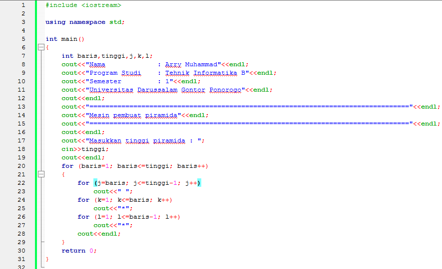Click the cout<<" "; statement on line 23
Viewport: 442px width, 269px height.
coord(113,191)
